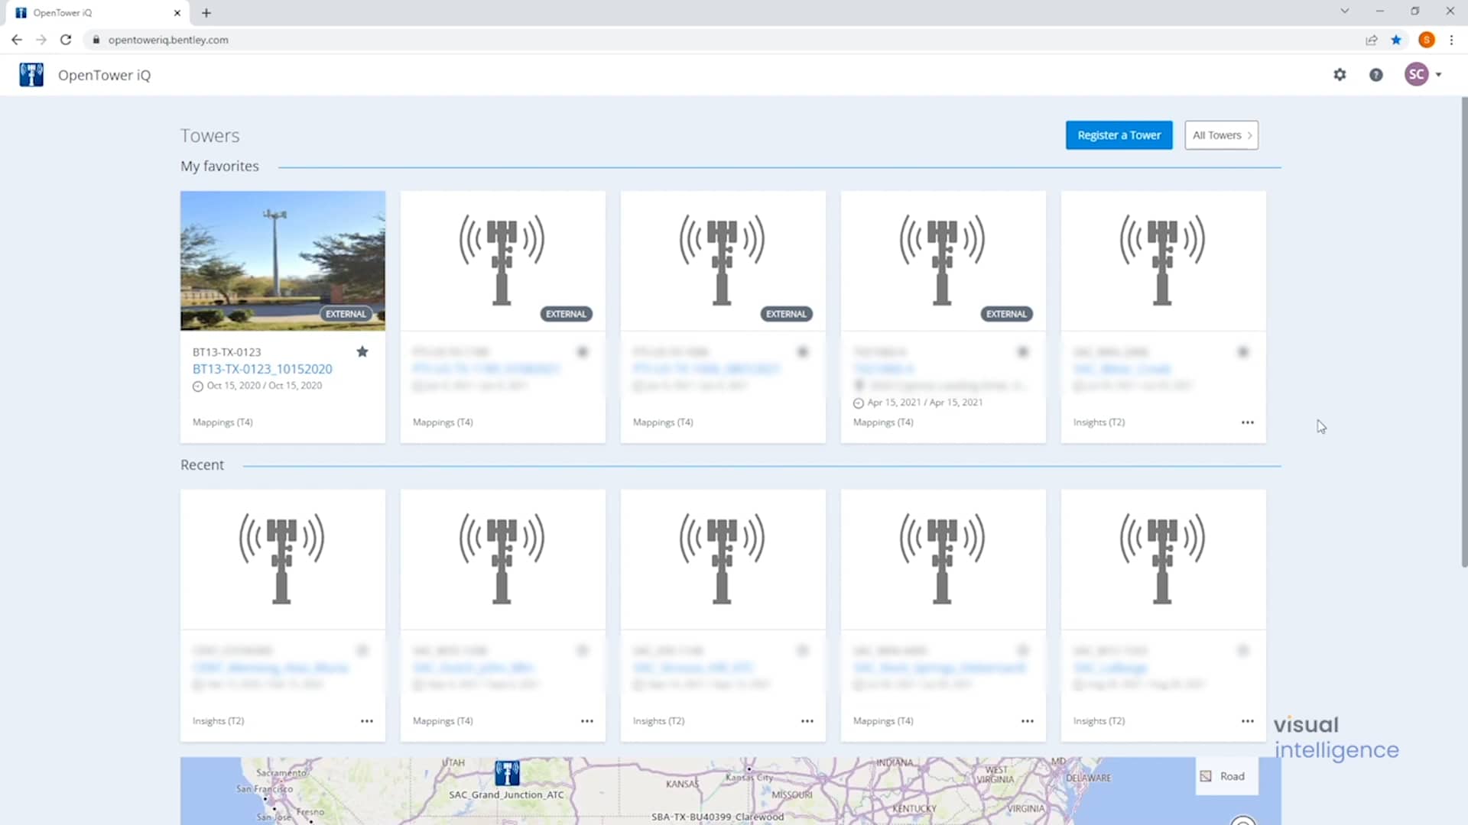This screenshot has height=825, width=1468.
Task: Open the browser tab search chevron
Action: click(x=1344, y=11)
